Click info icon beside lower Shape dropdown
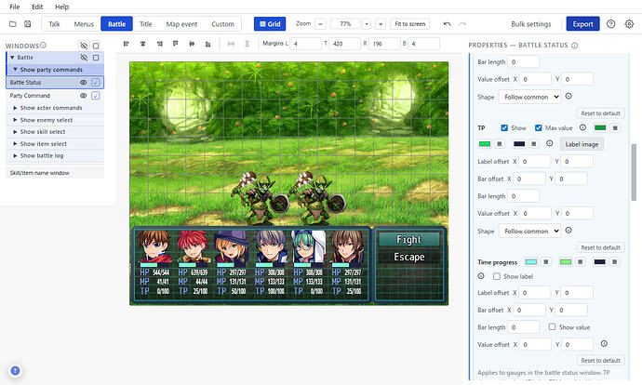This screenshot has width=642, height=385. [568, 231]
